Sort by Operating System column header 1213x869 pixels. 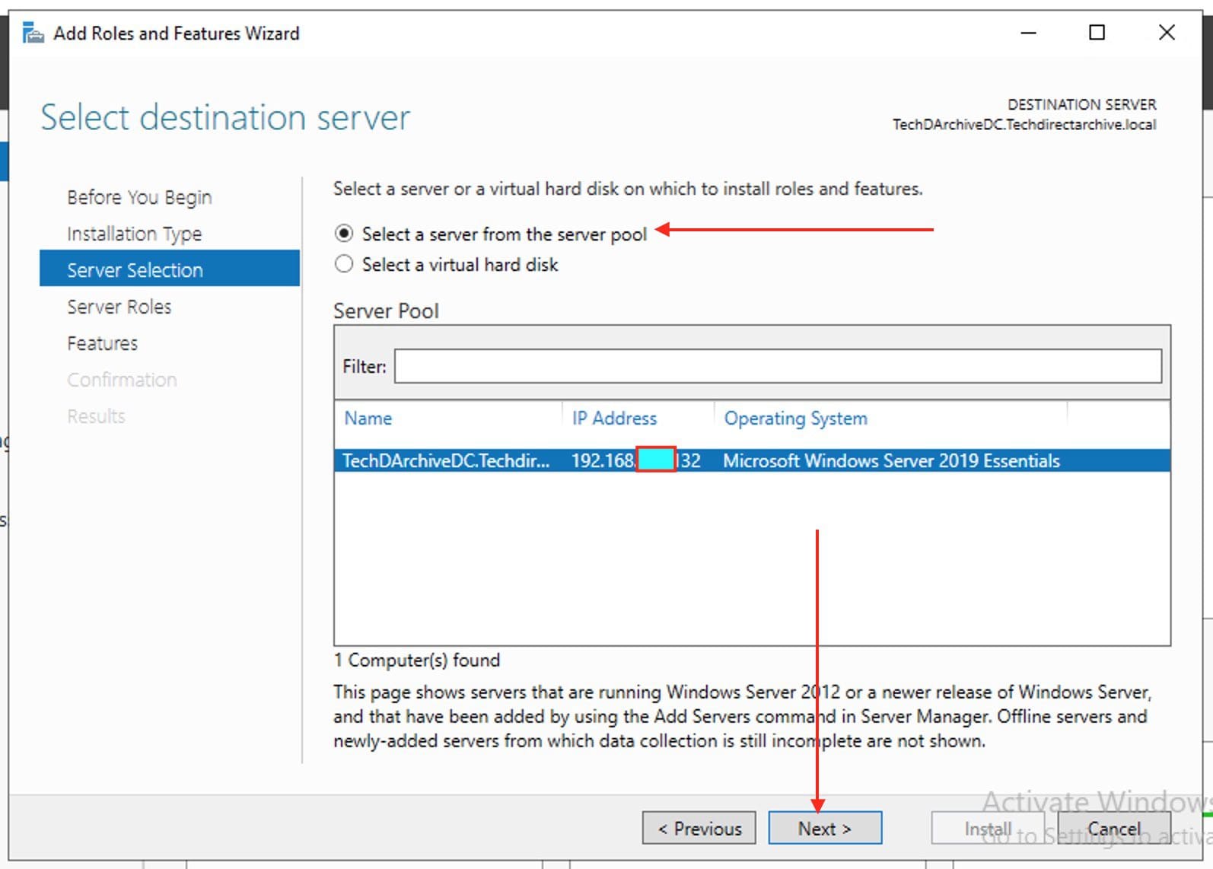pyautogui.click(x=795, y=419)
